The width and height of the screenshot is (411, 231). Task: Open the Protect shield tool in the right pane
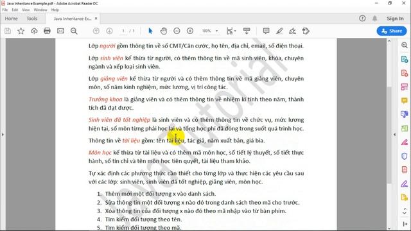(x=404, y=156)
